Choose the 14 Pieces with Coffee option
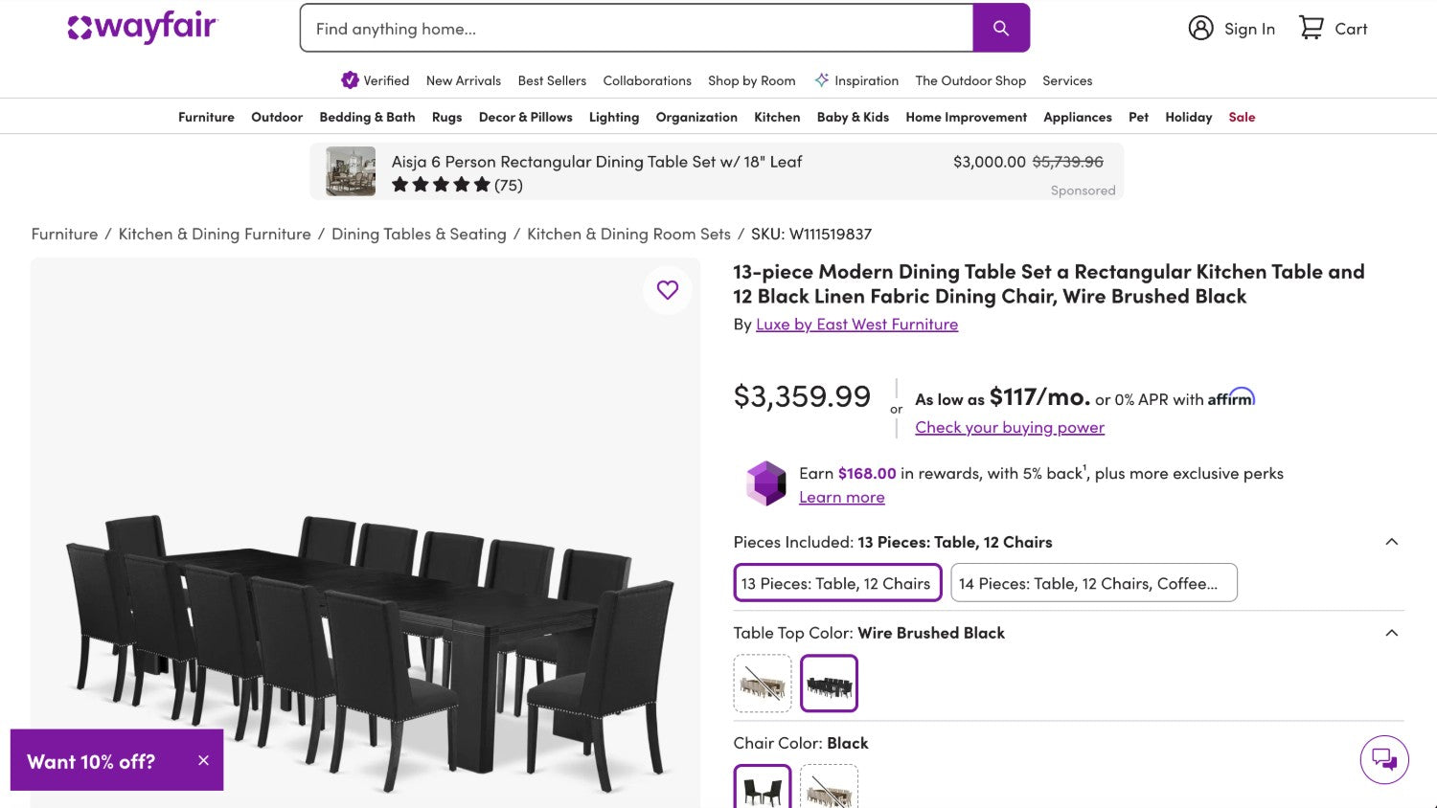 pyautogui.click(x=1093, y=583)
